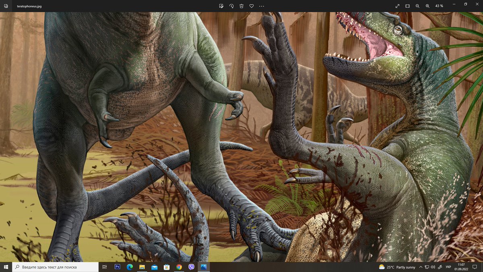Image resolution: width=483 pixels, height=272 pixels.
Task: Click the 43 % zoom level value
Action: coord(439,6)
